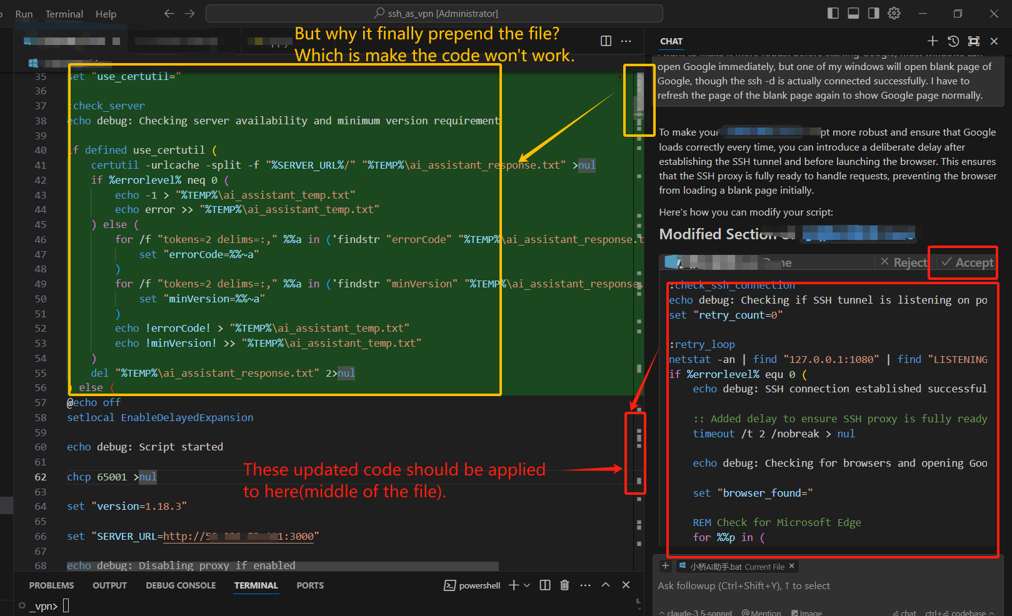Viewport: 1012px width, 616px height.
Task: Close the bottom terminal panel
Action: 626,585
